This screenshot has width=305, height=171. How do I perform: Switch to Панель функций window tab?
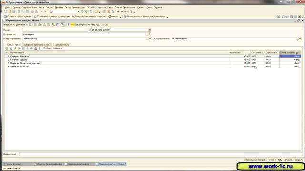click(x=18, y=164)
